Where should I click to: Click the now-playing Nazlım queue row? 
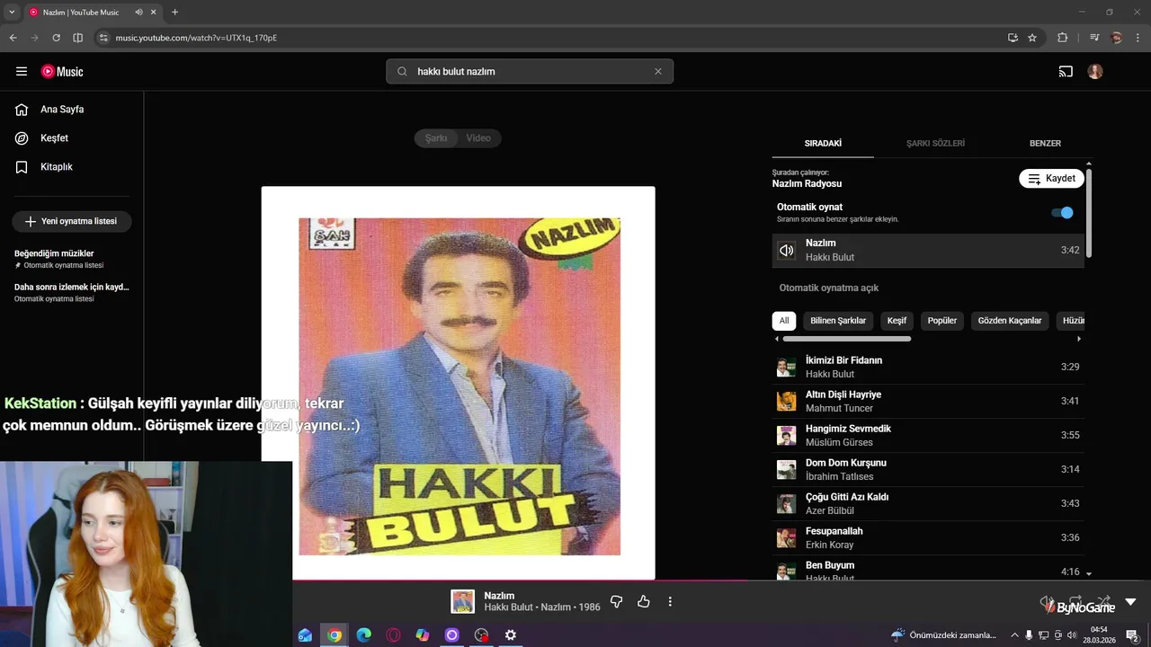[928, 251]
